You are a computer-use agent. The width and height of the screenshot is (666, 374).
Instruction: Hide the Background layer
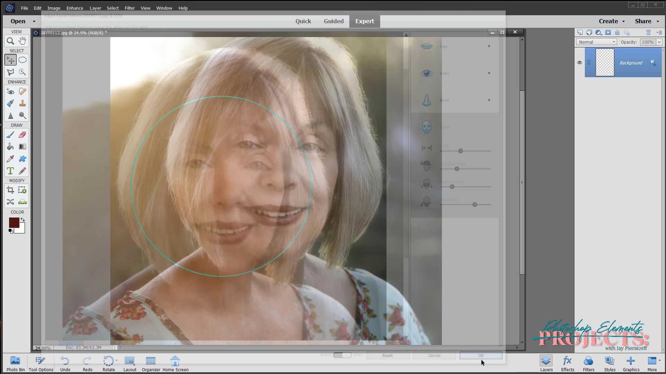580,63
